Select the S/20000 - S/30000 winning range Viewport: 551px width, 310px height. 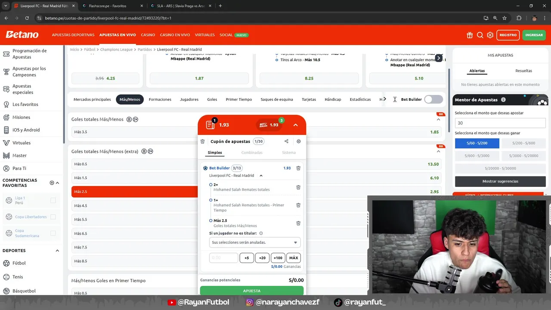(x=500, y=168)
